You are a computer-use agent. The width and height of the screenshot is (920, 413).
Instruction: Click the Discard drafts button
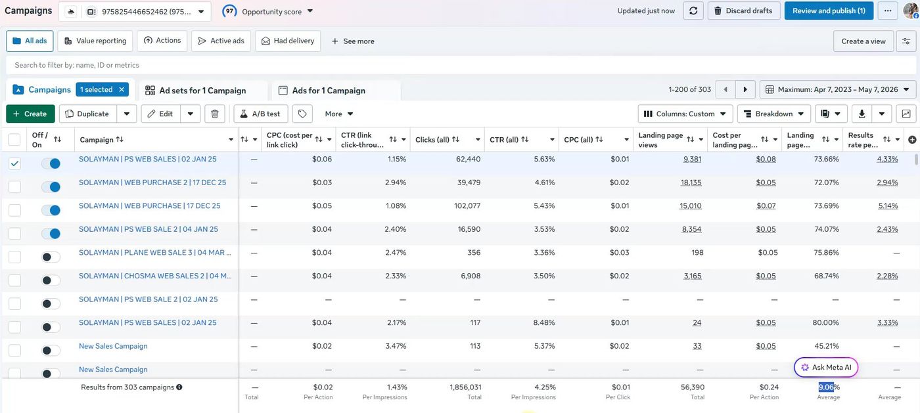pos(744,11)
